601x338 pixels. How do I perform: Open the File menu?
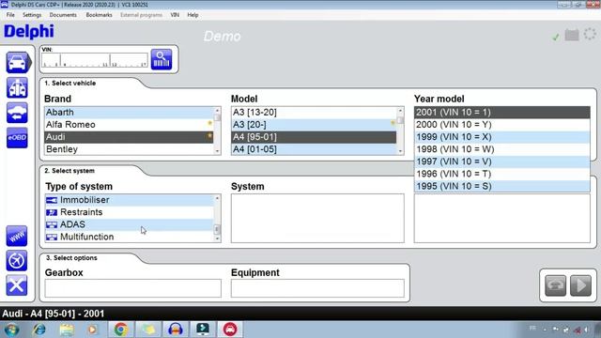point(10,15)
